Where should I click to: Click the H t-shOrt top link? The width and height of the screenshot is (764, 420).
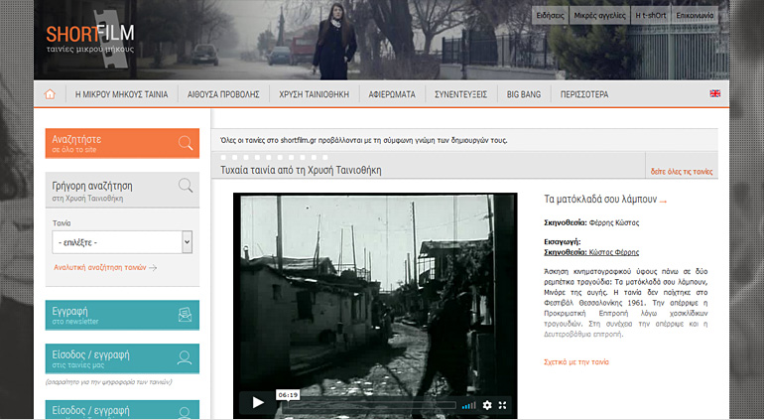pos(651,15)
